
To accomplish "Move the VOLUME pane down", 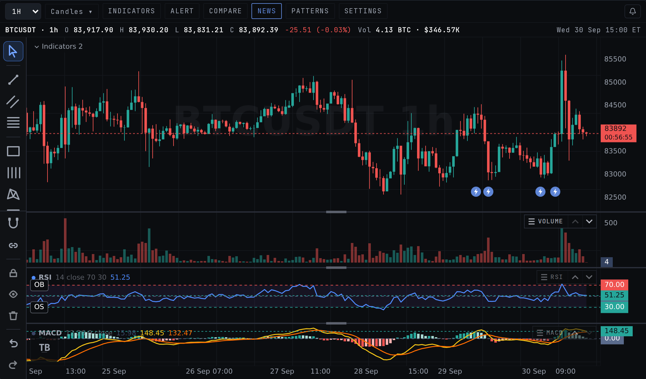I will point(589,221).
